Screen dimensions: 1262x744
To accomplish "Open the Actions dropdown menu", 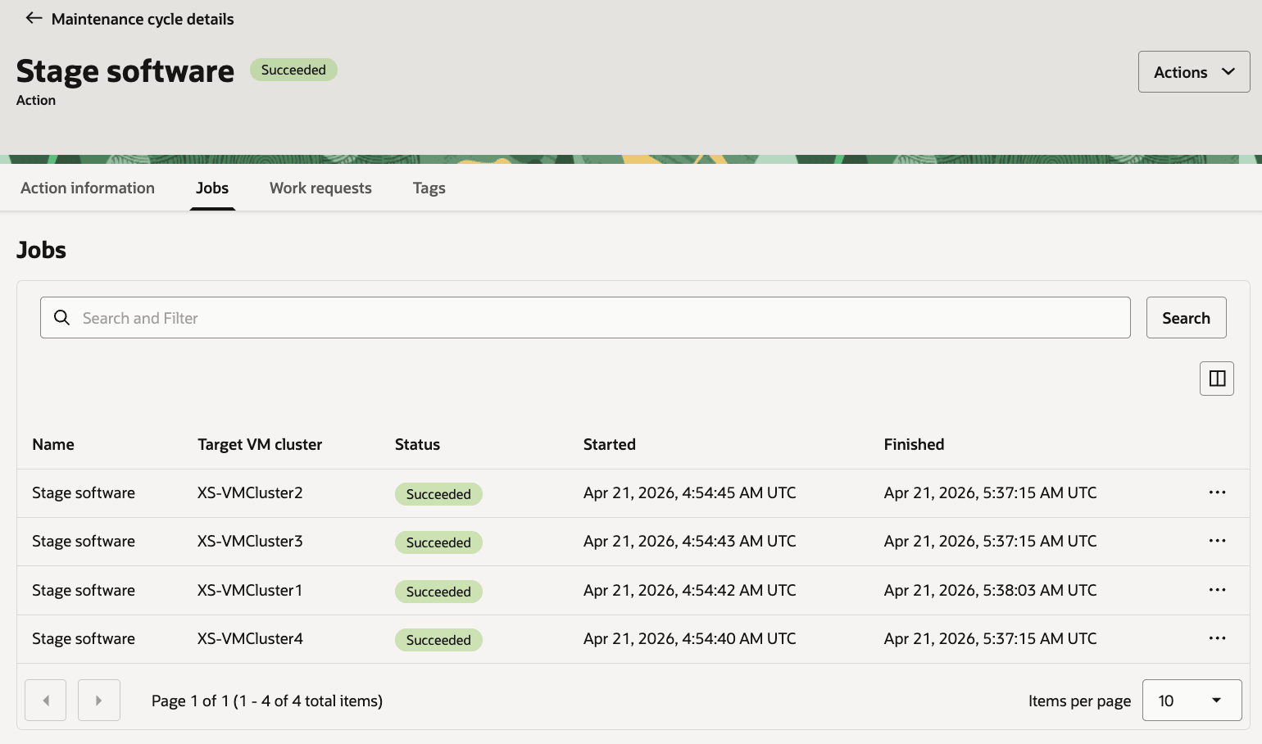I will click(x=1193, y=72).
